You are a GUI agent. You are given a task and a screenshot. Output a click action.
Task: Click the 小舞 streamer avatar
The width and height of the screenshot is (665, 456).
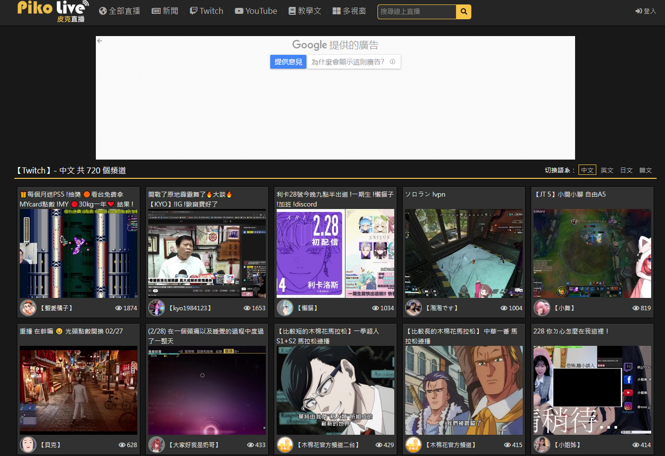[542, 308]
